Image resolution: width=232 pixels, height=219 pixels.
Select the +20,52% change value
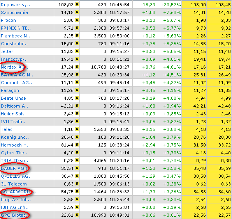[170, 5]
